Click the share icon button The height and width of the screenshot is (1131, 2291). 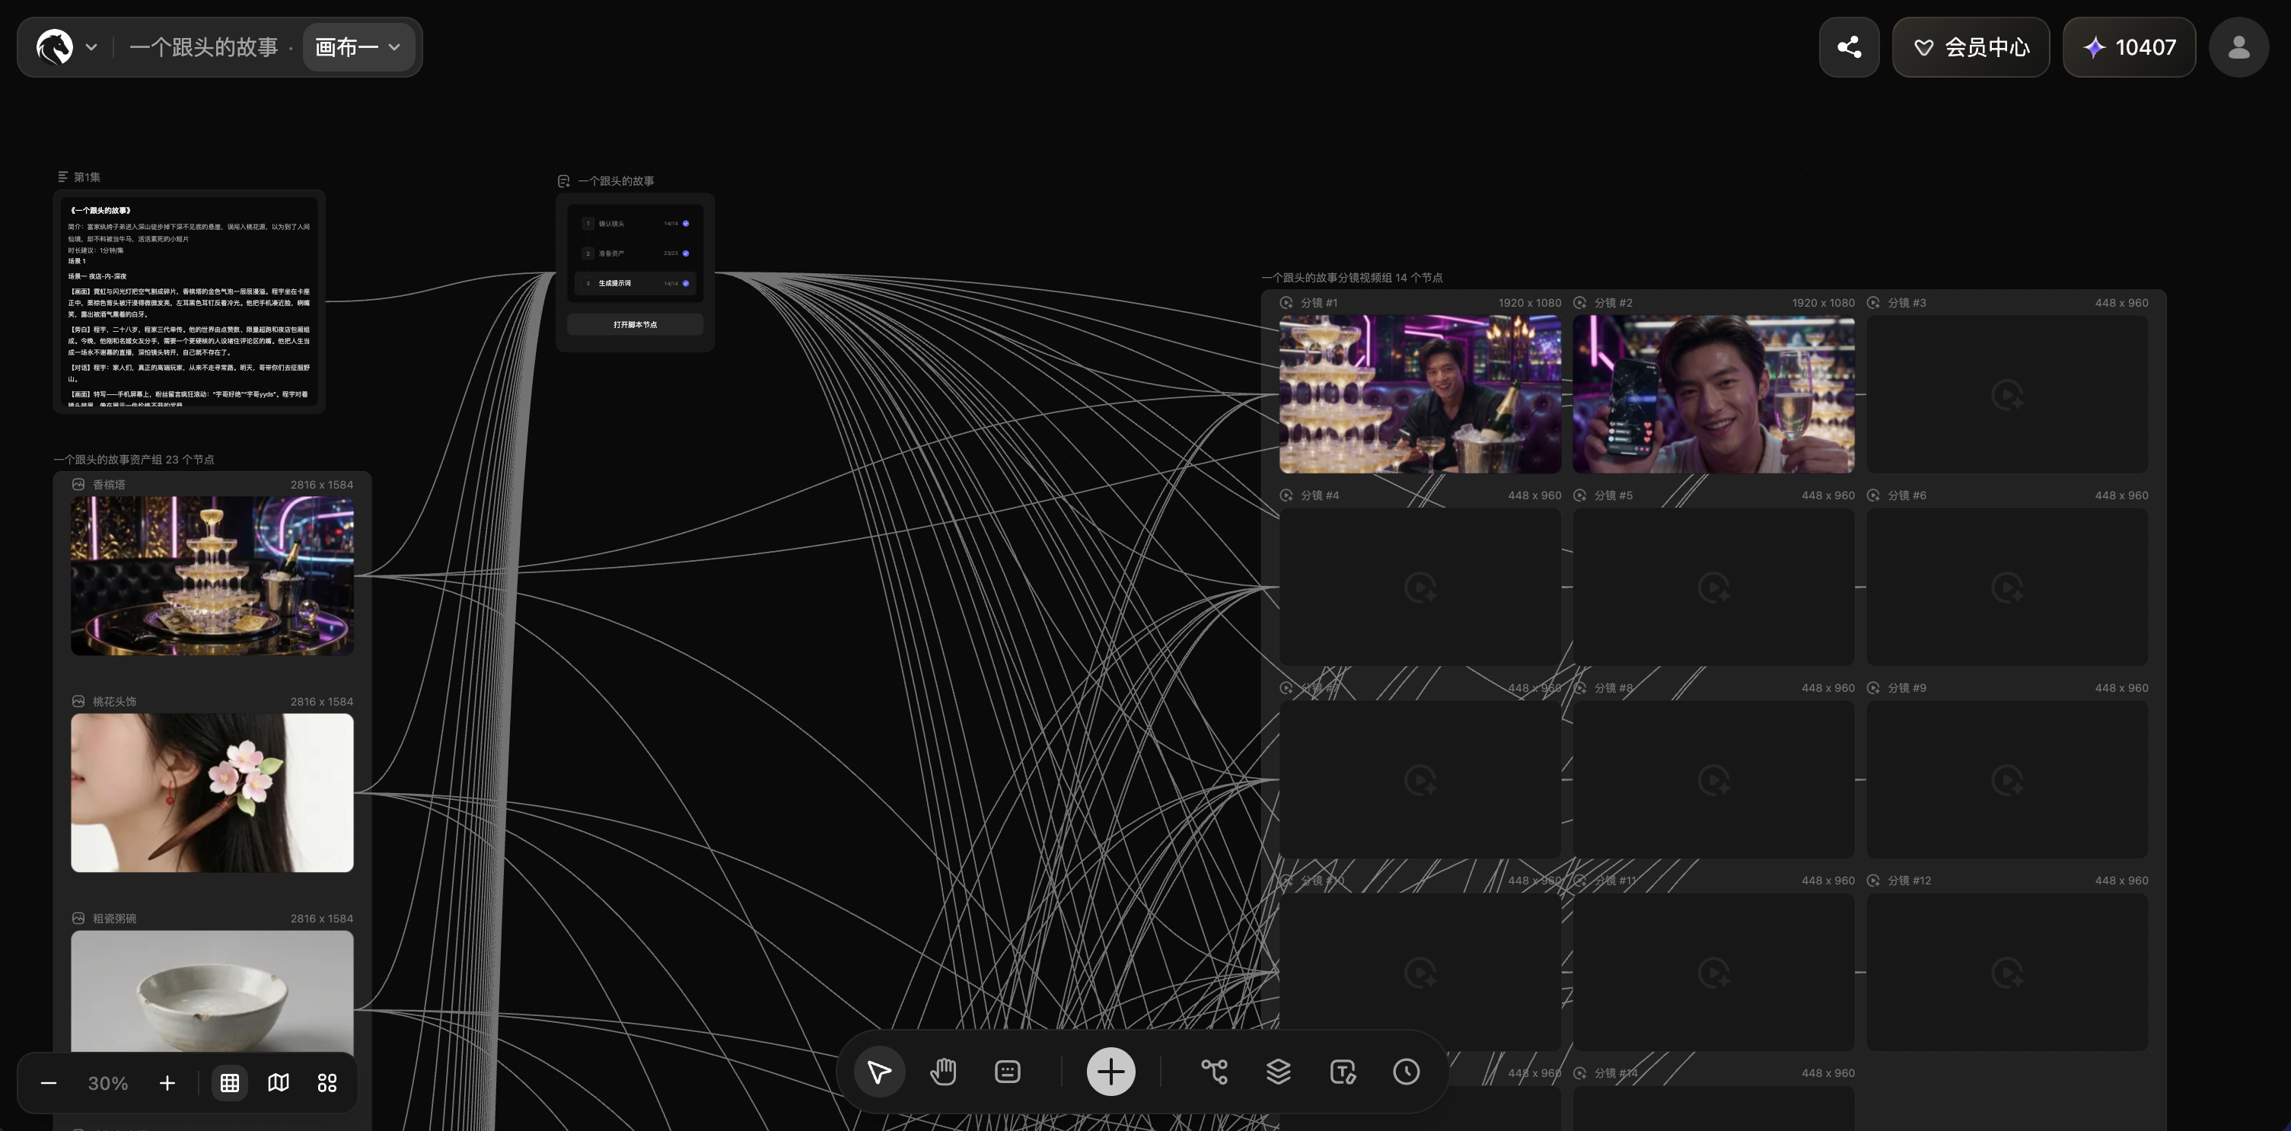point(1849,47)
